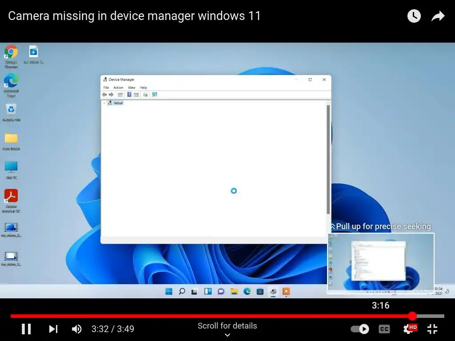Collapse the Vatsal computer node
Image resolution: width=455 pixels, height=341 pixels.
click(104, 103)
